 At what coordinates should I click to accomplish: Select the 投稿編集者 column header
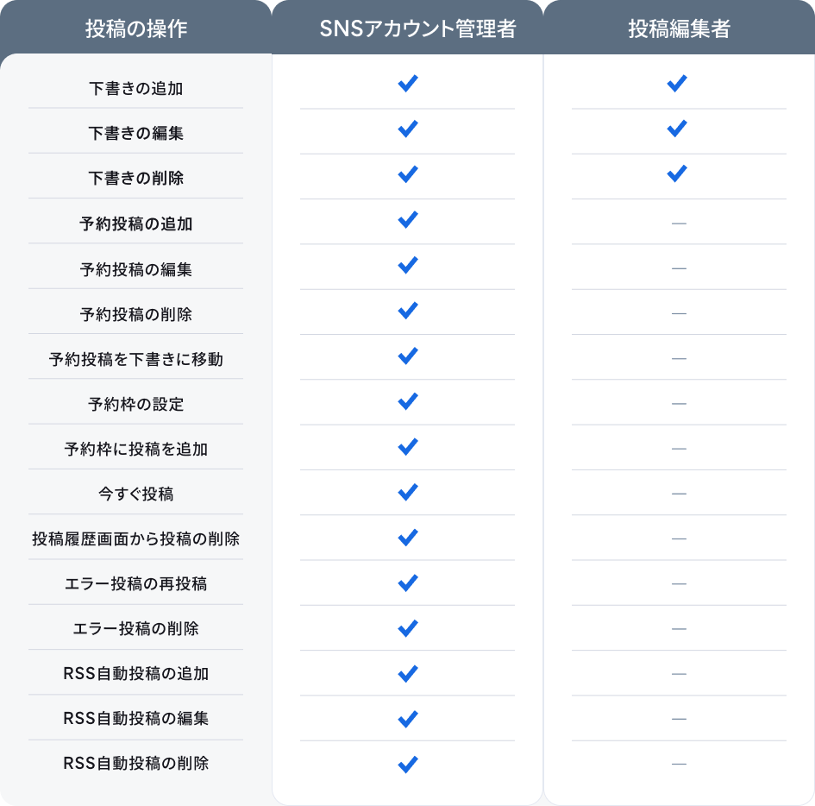[x=679, y=29]
